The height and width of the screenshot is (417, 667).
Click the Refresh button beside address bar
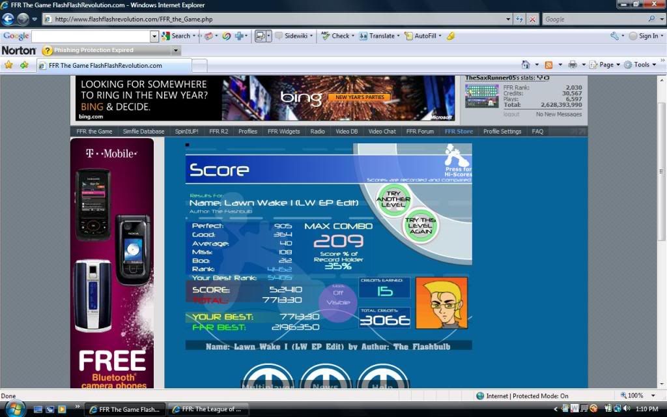(x=519, y=20)
